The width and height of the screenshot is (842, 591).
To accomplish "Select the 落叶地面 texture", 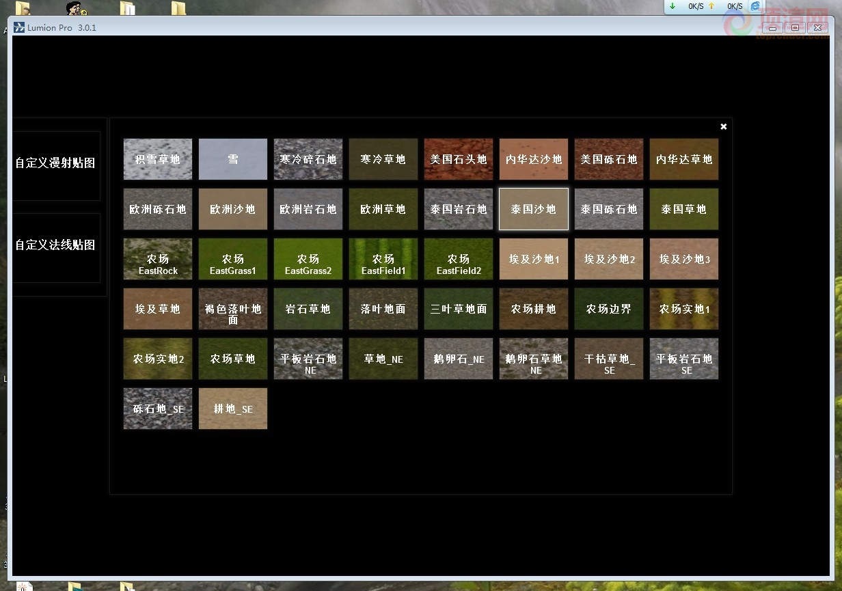I will click(383, 309).
